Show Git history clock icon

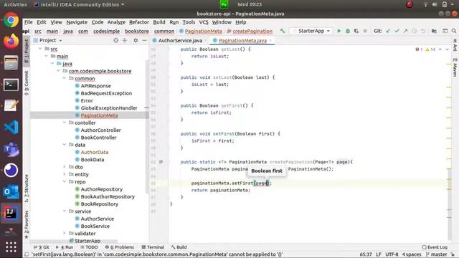click(x=415, y=31)
